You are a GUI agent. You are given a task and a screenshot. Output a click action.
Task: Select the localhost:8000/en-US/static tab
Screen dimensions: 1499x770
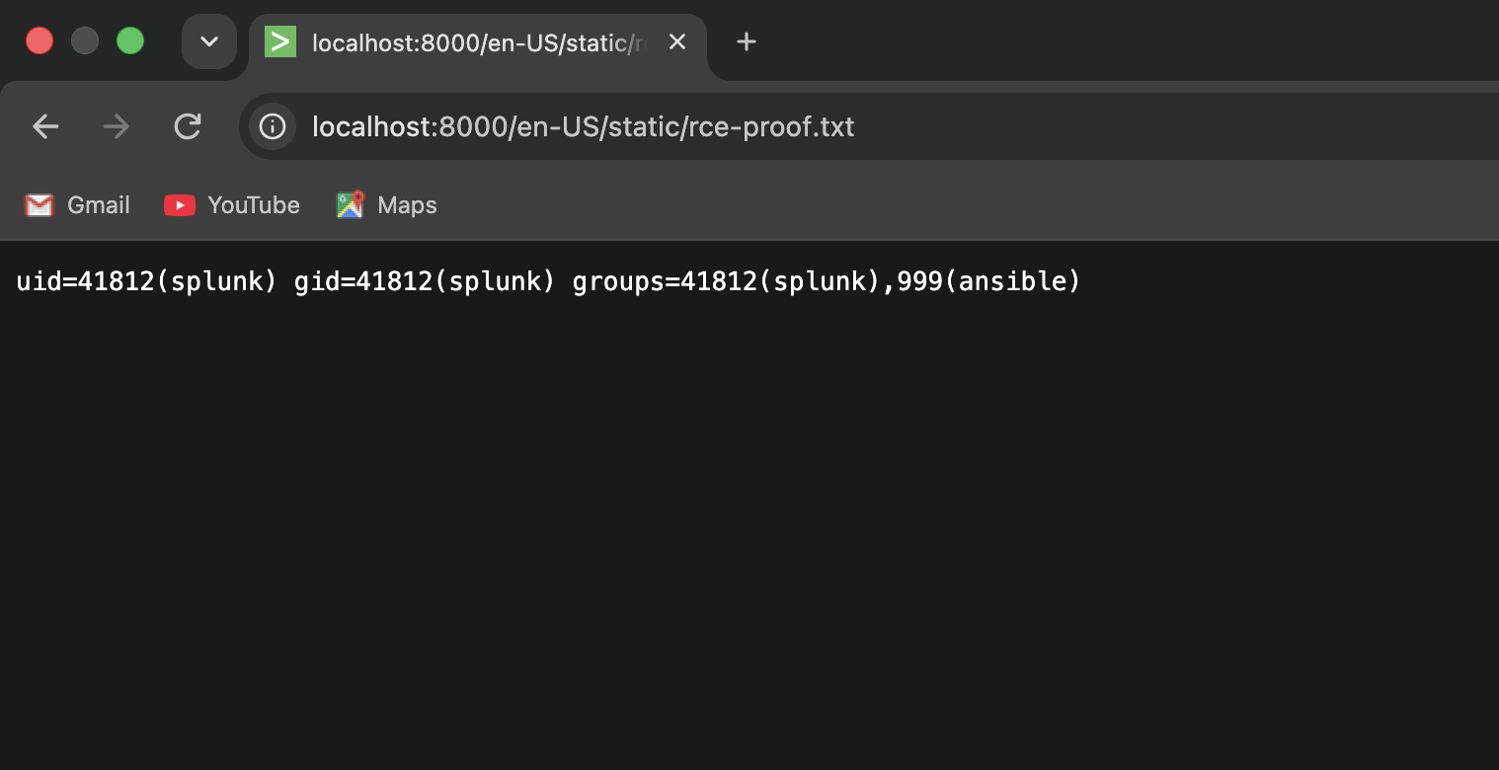coord(478,42)
